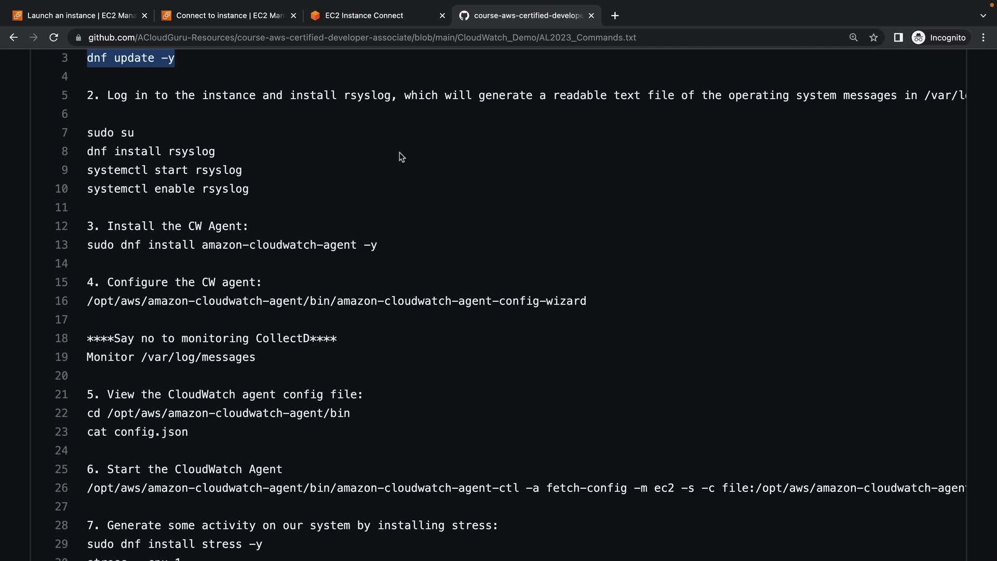Click the highlighted dnf update -y line
Viewport: 997px width, 561px height.
(130, 58)
